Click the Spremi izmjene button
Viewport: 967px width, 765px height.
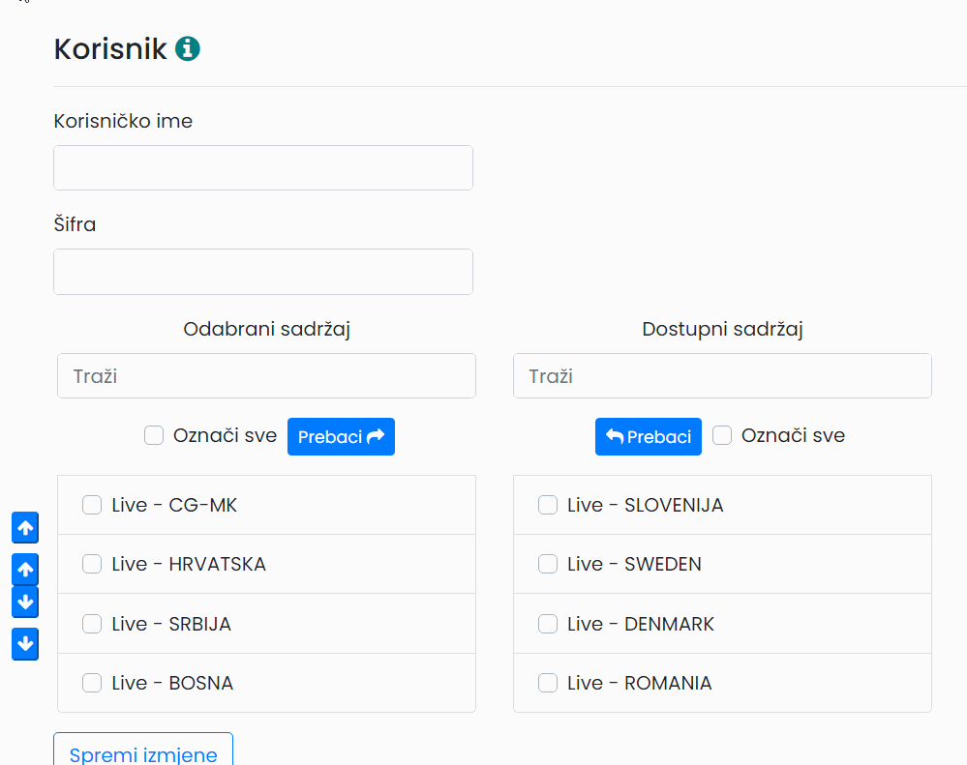point(143,750)
